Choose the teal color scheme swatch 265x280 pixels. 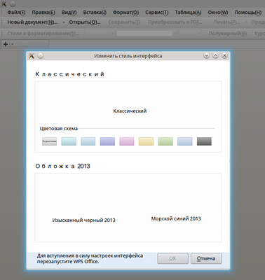(69, 141)
